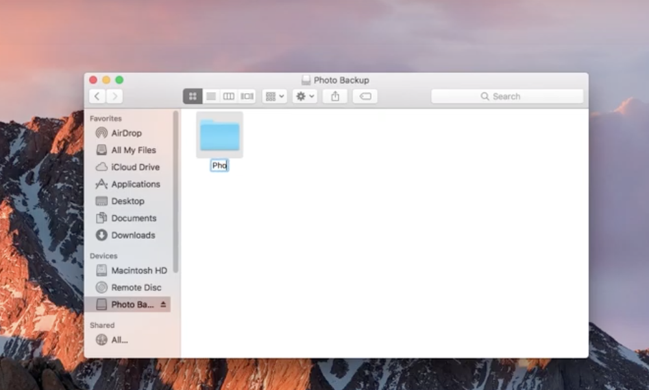This screenshot has width=649, height=390.
Task: Open the Action gear menu
Action: click(304, 97)
